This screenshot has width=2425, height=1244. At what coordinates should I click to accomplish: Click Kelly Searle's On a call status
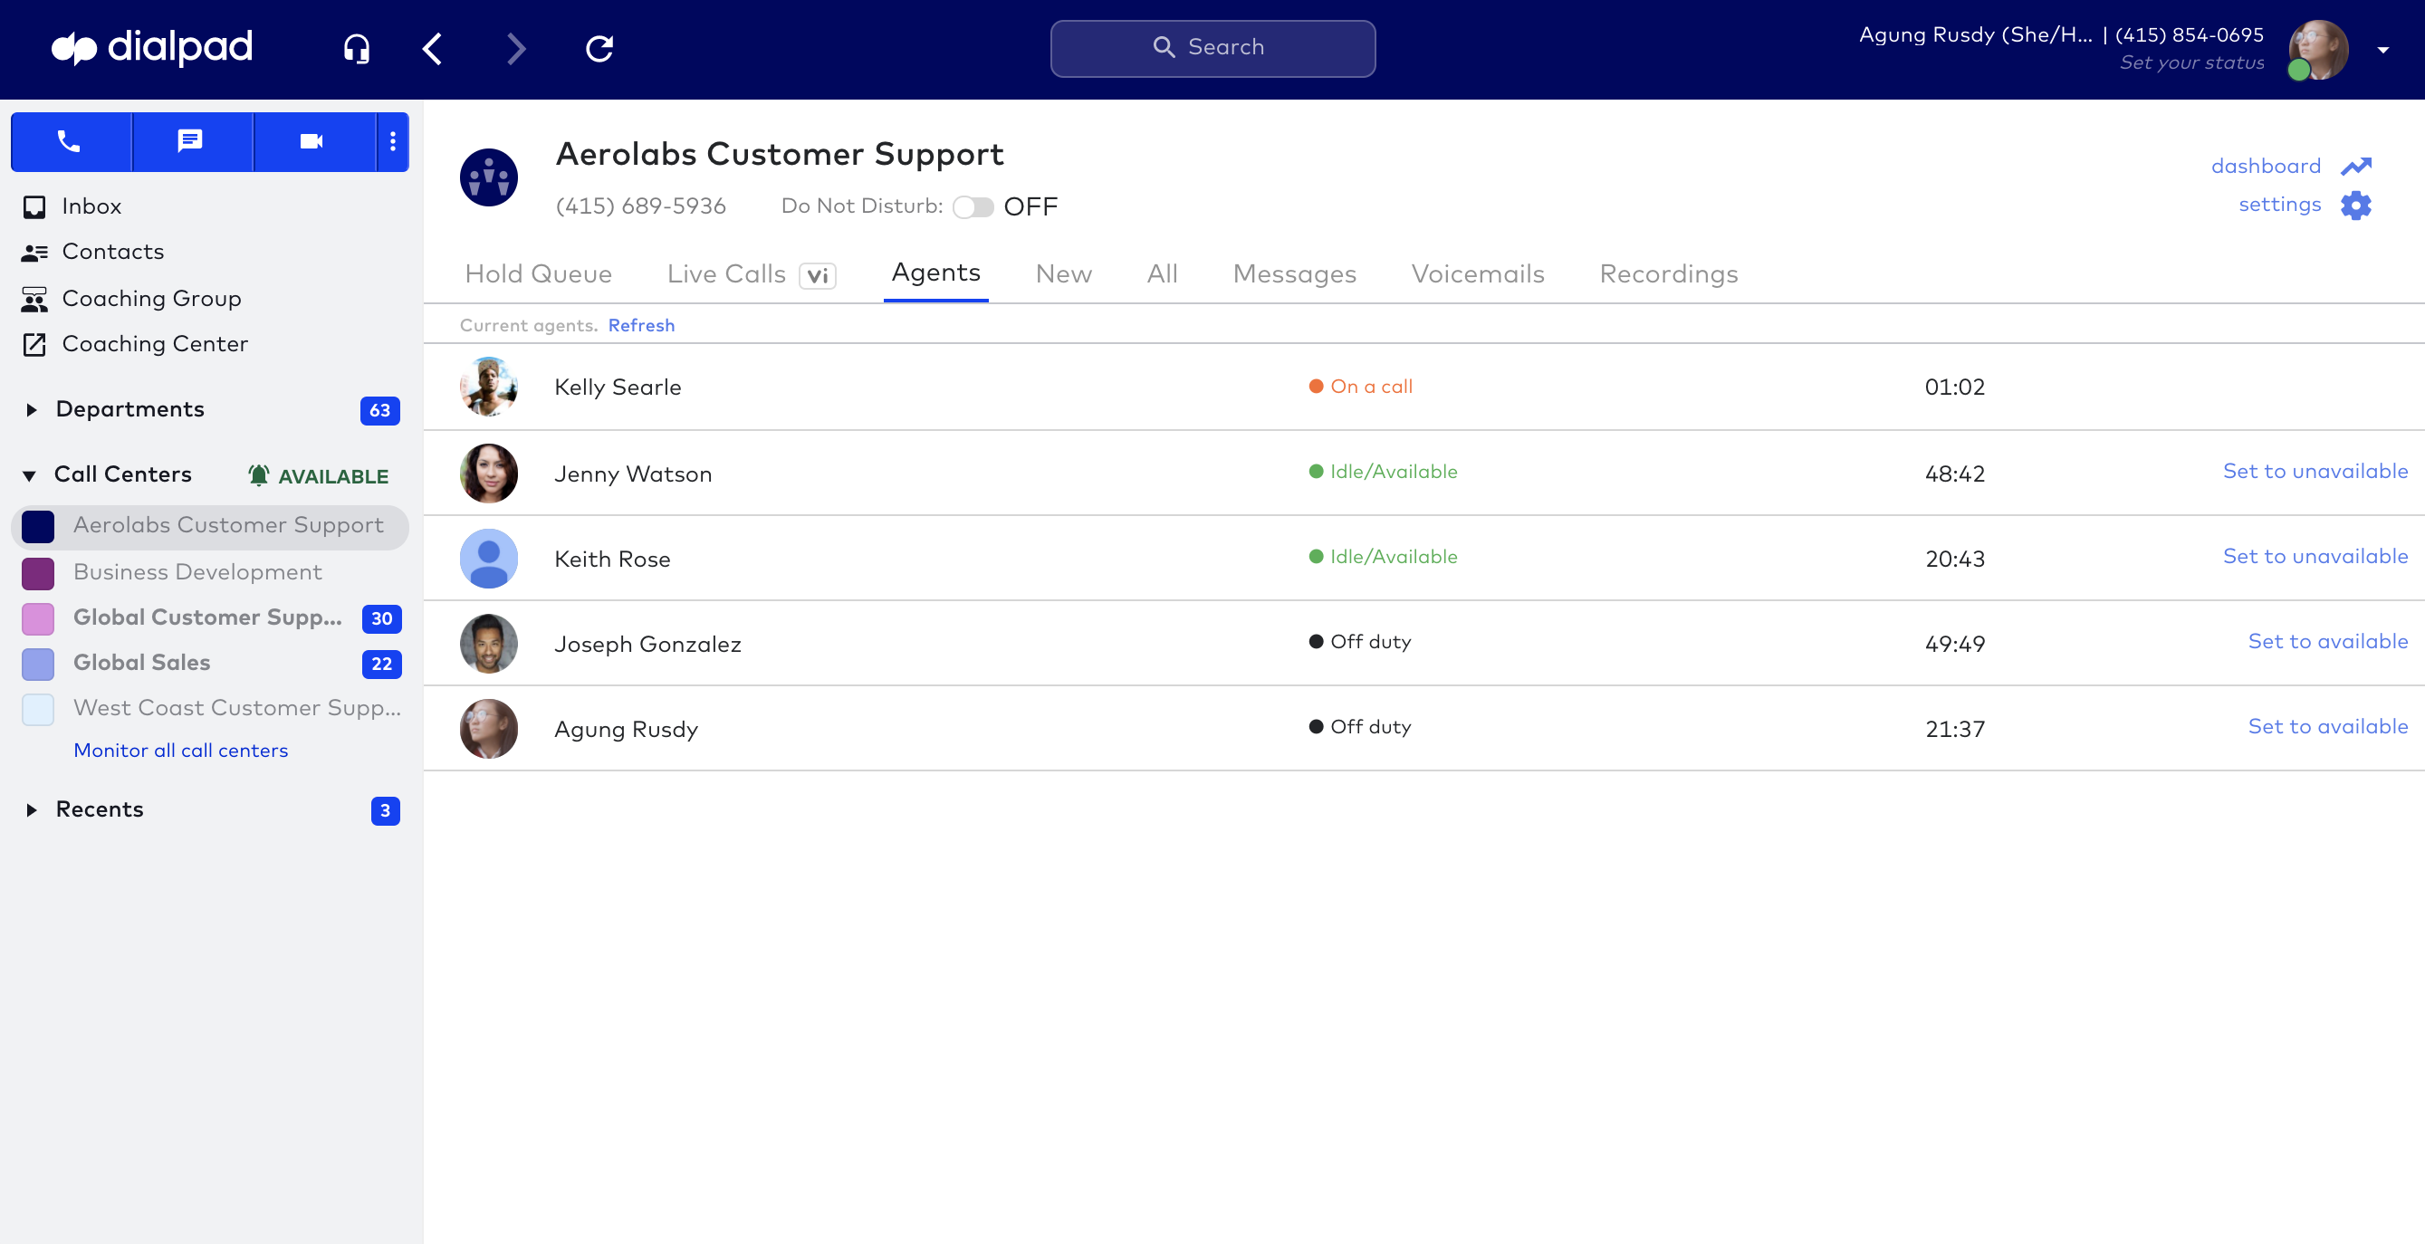[x=1360, y=387]
